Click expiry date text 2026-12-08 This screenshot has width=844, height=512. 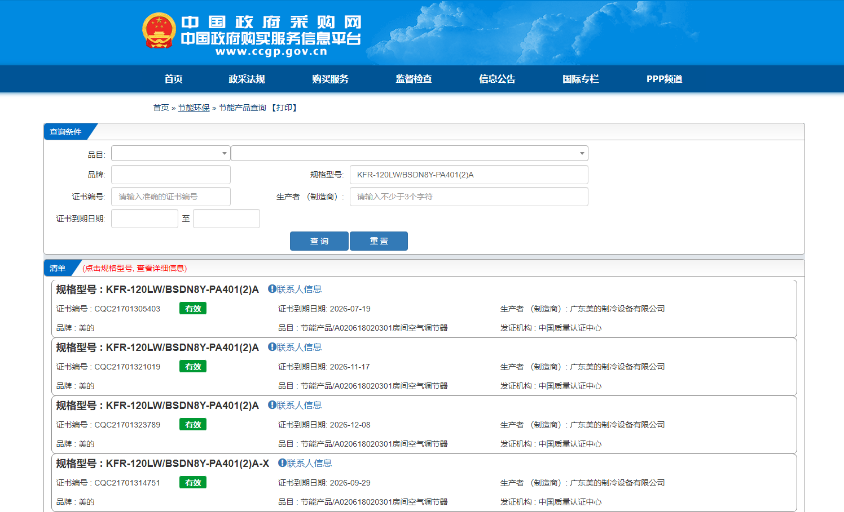click(350, 425)
